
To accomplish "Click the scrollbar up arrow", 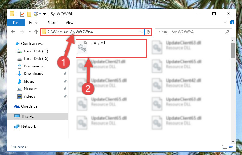I will [x=233, y=40].
